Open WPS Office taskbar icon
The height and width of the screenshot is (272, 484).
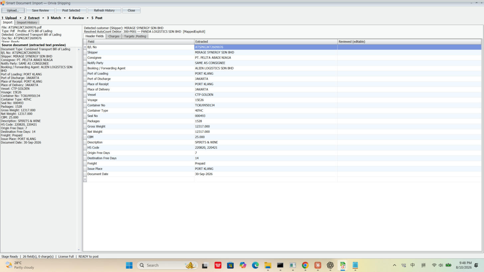click(x=218, y=265)
